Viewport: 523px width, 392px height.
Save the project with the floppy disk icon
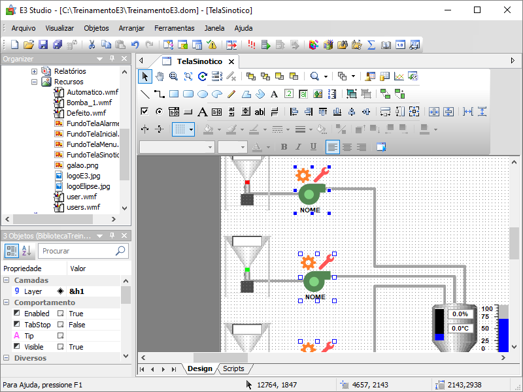(x=43, y=44)
